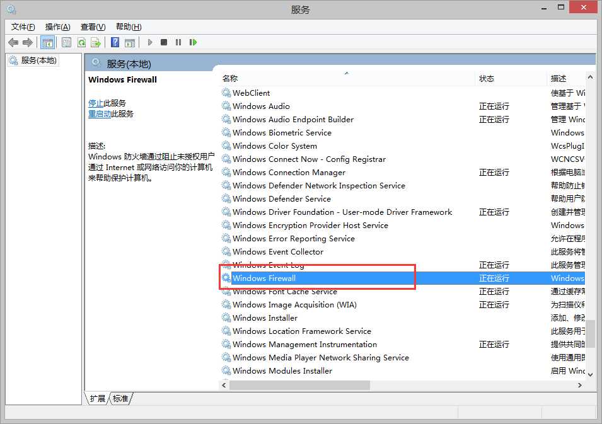Select Windows Biometric Service
The width and height of the screenshot is (602, 424).
pos(402,133)
